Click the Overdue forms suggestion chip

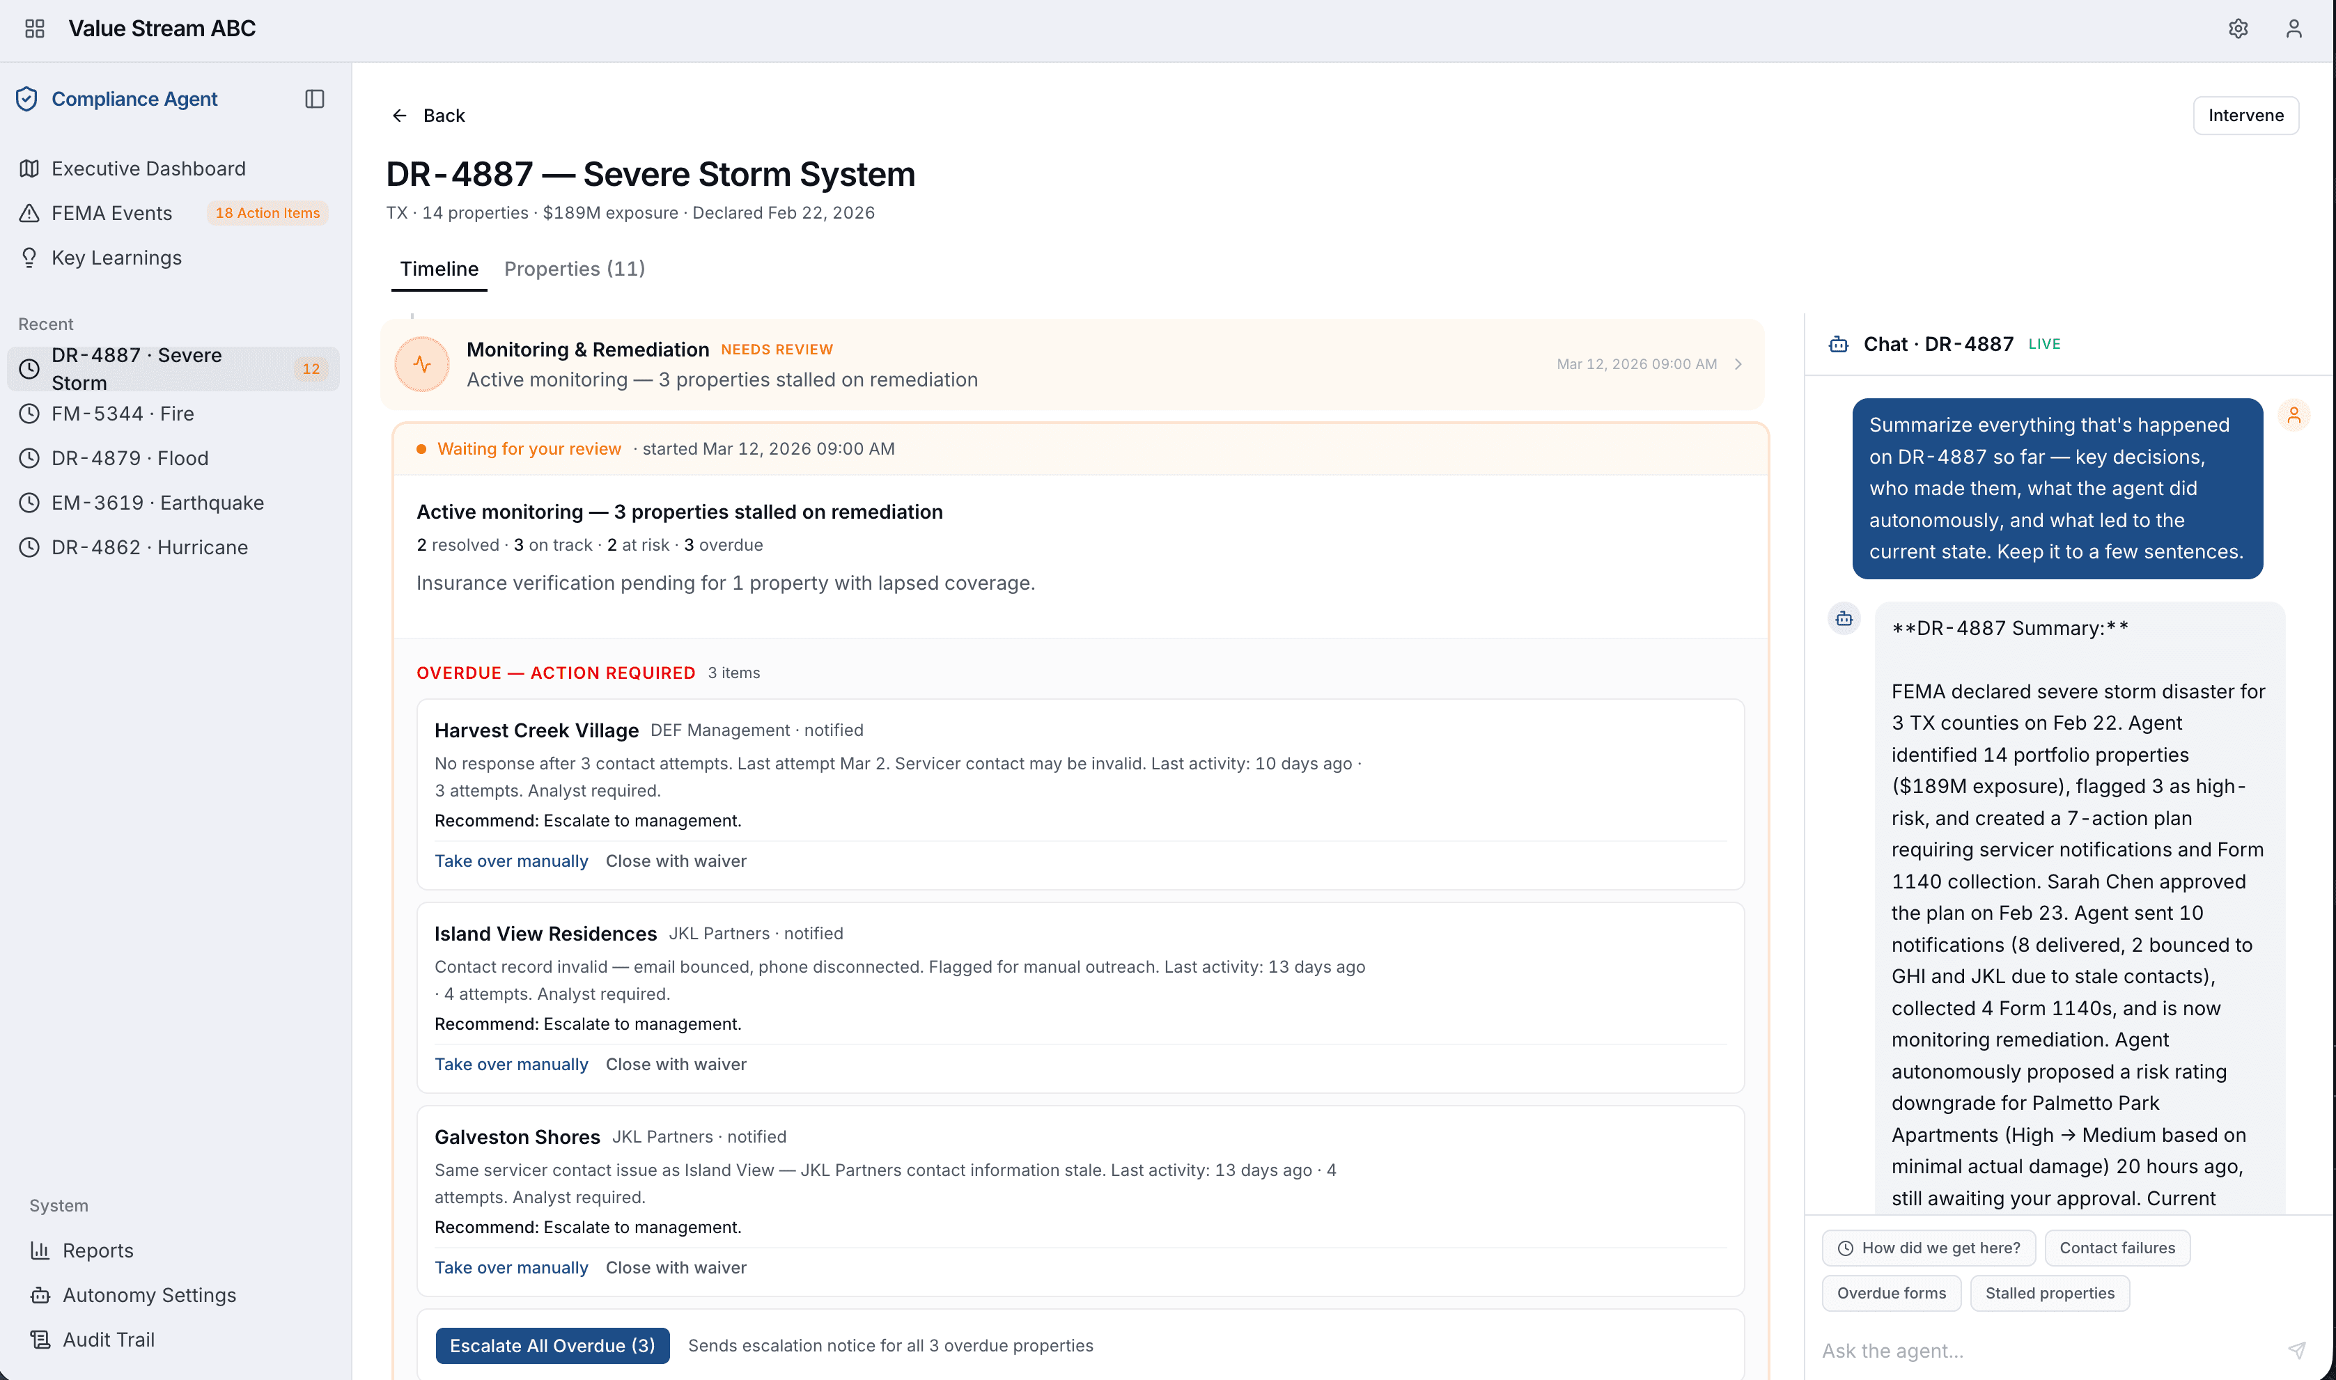(1892, 1294)
